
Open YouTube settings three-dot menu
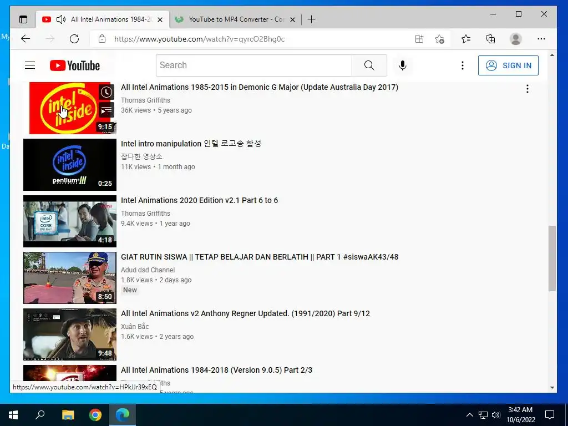(462, 65)
